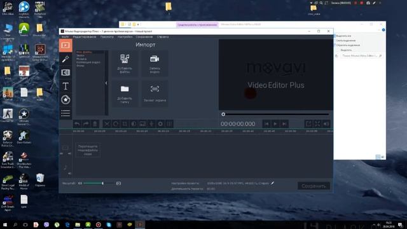Collapse the import categories panel chevron
The image size is (407, 229).
[106, 83]
